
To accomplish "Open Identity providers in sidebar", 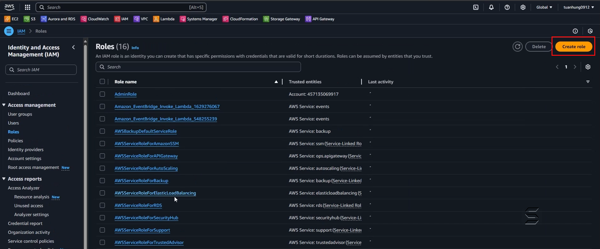I will click(26, 150).
